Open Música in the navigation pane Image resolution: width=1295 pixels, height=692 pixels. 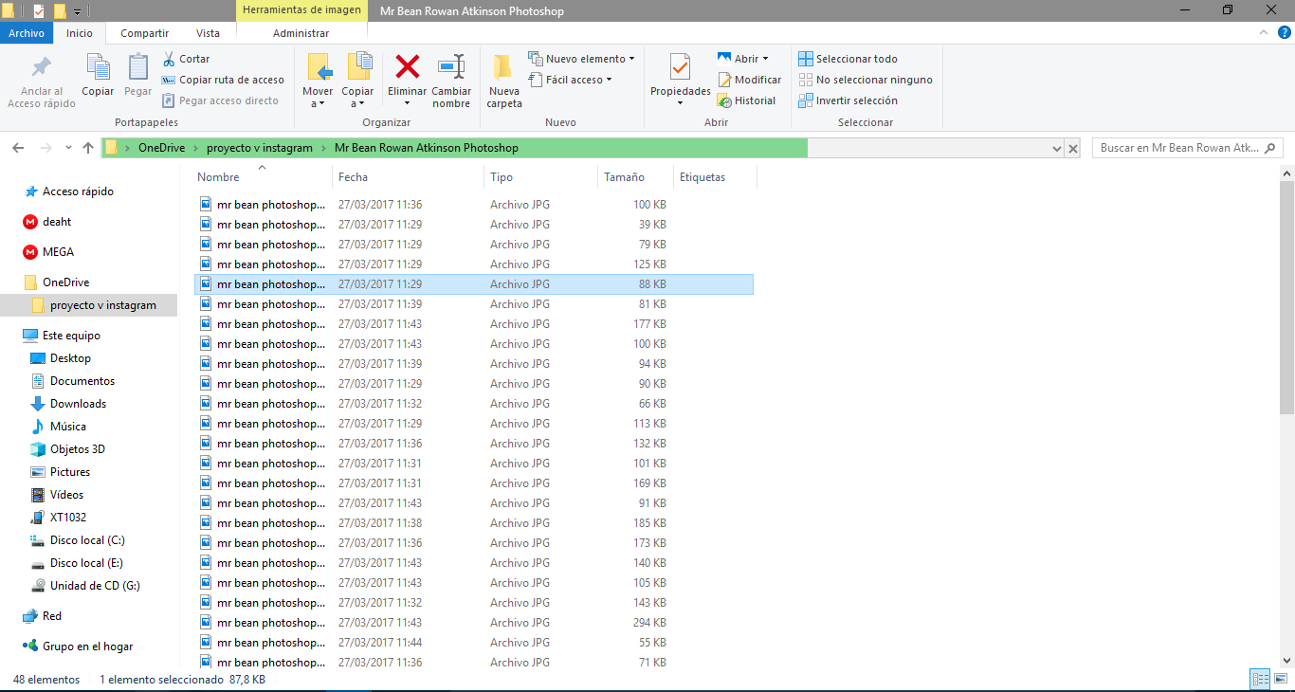[68, 427]
